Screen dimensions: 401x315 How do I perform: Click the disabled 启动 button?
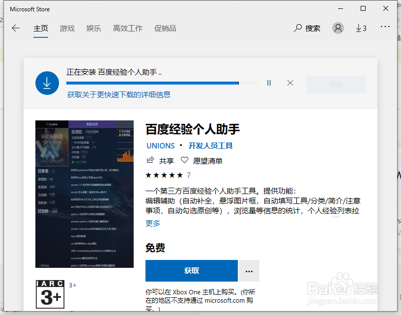point(336,85)
